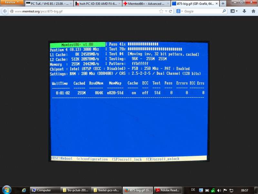Viewport: 258px width, 194px height.
Task: Open the URL history dropdown arrow
Action: click(x=166, y=11)
